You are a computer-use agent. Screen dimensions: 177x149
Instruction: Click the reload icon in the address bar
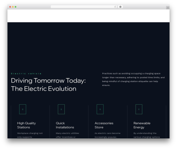click(x=115, y=7)
